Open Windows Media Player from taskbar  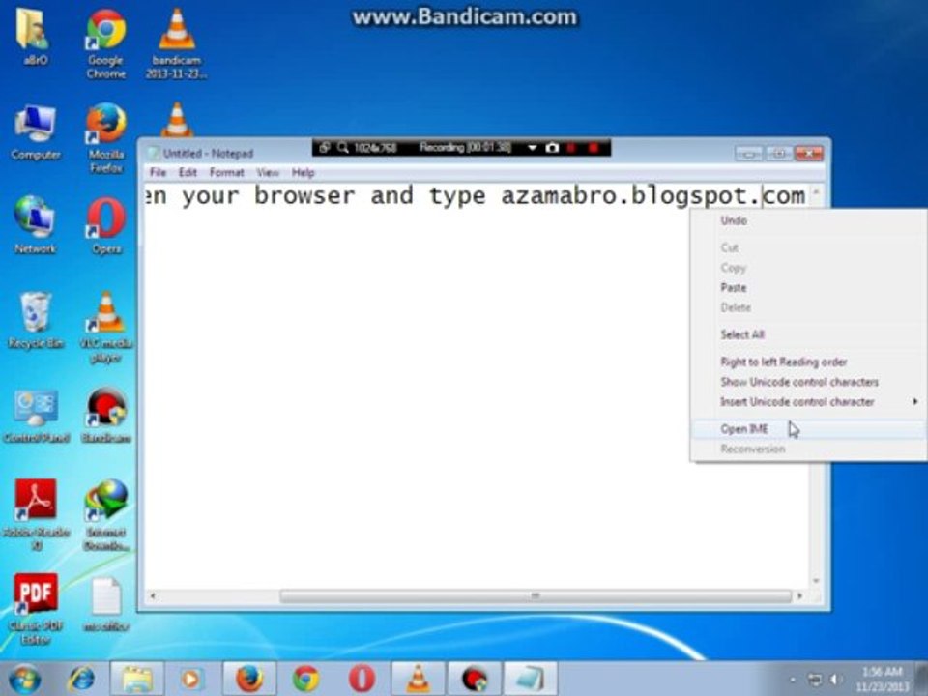tap(191, 679)
